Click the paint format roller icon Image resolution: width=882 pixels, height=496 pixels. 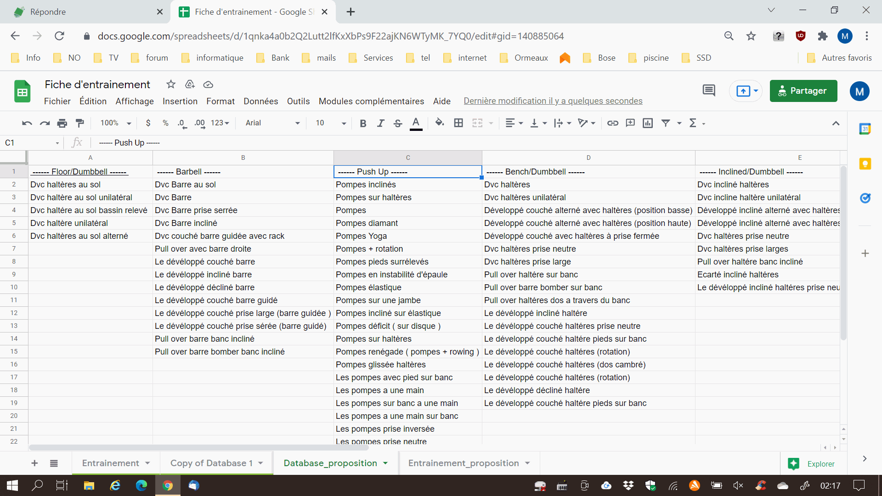point(80,123)
